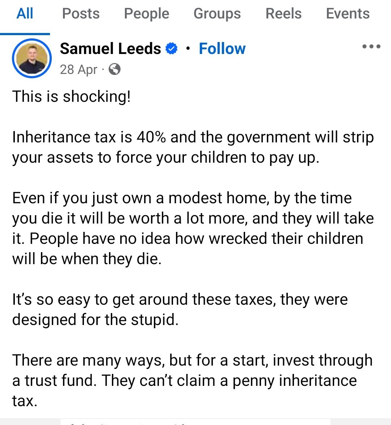391x425 pixels.
Task: Click the 28 Apr post timestamp
Action: click(x=78, y=69)
